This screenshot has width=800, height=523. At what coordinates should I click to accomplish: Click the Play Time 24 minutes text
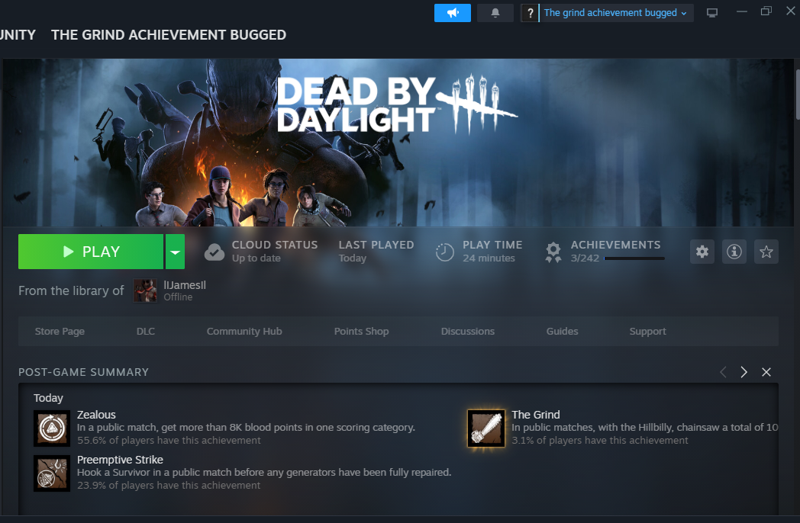pyautogui.click(x=492, y=252)
